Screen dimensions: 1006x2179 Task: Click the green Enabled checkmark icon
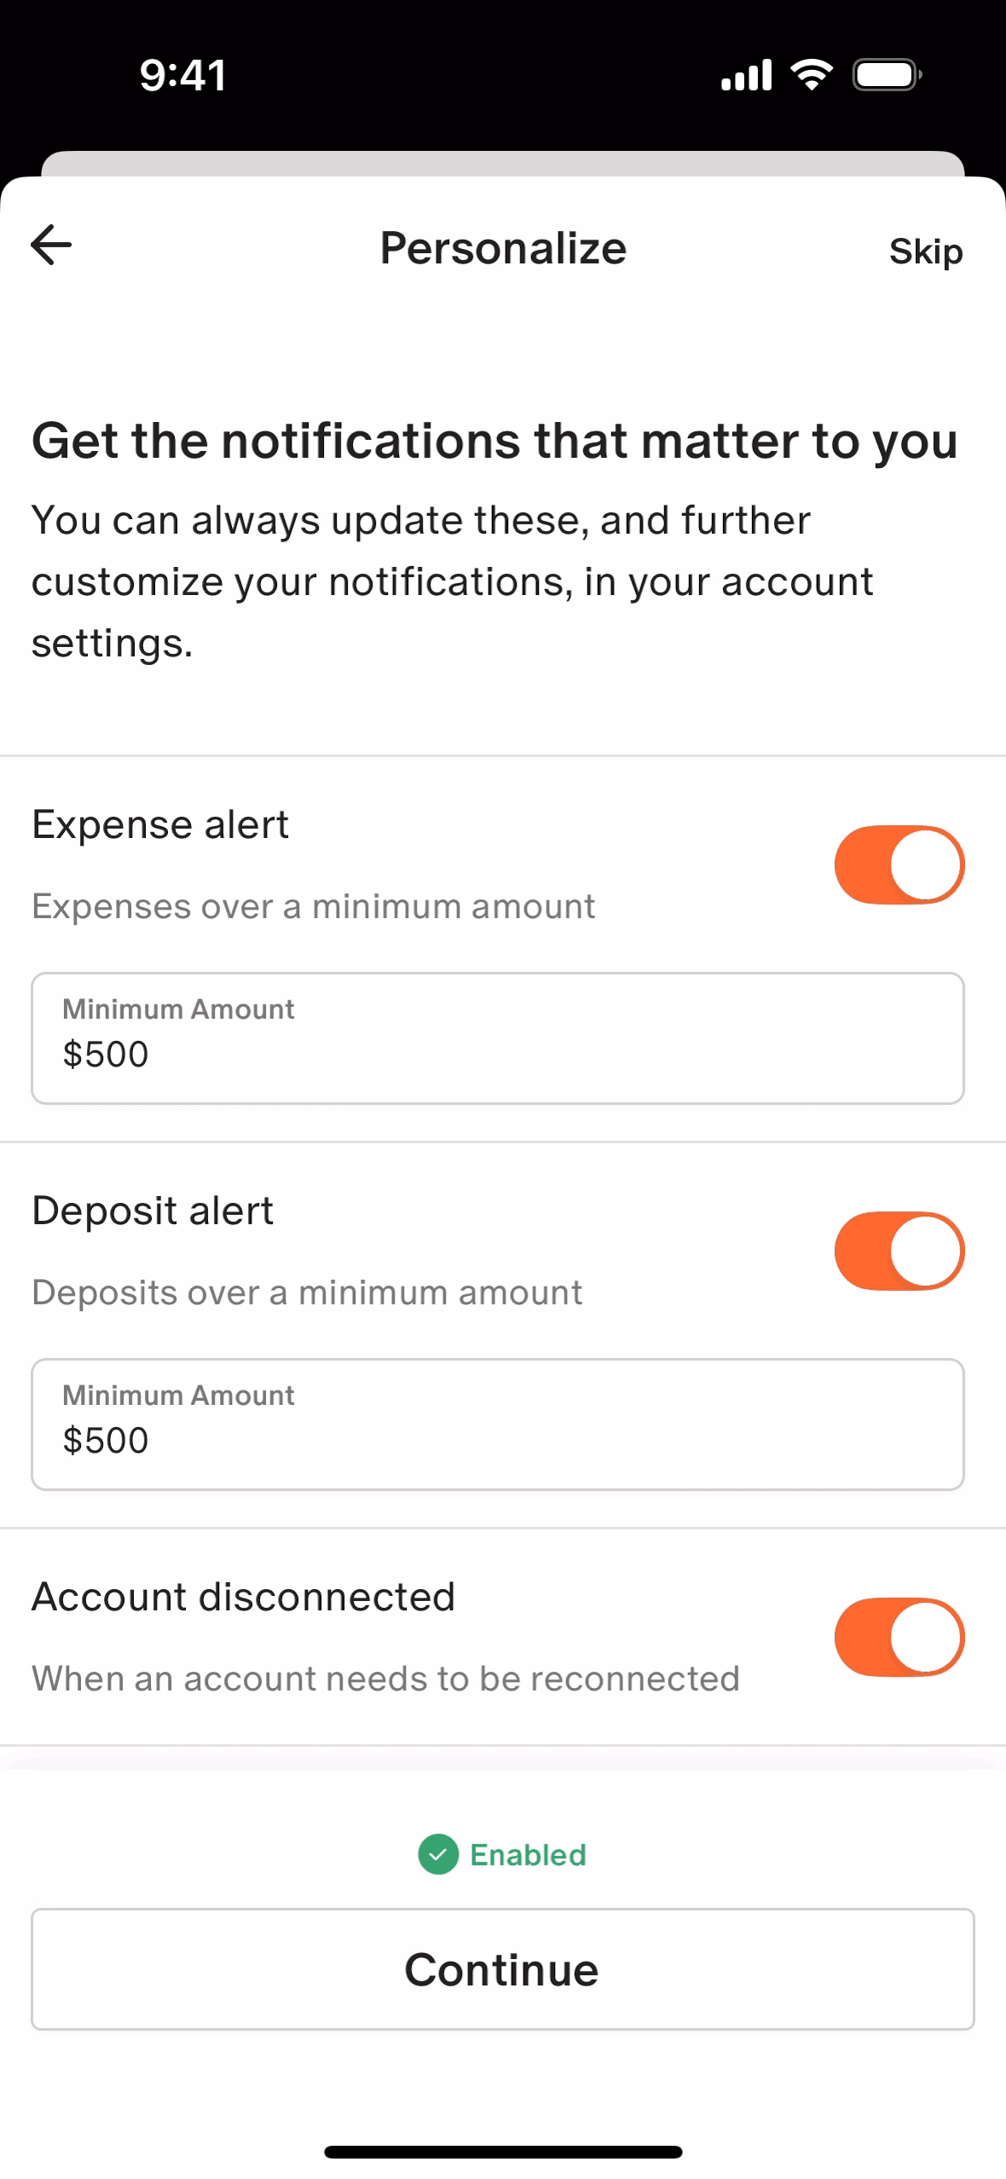(438, 1854)
